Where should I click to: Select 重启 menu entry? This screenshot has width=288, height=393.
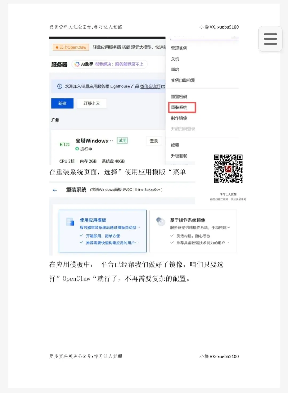coord(175,70)
